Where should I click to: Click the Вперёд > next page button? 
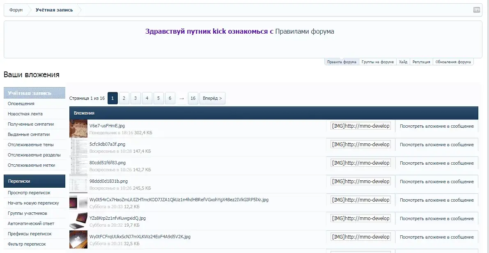point(212,98)
